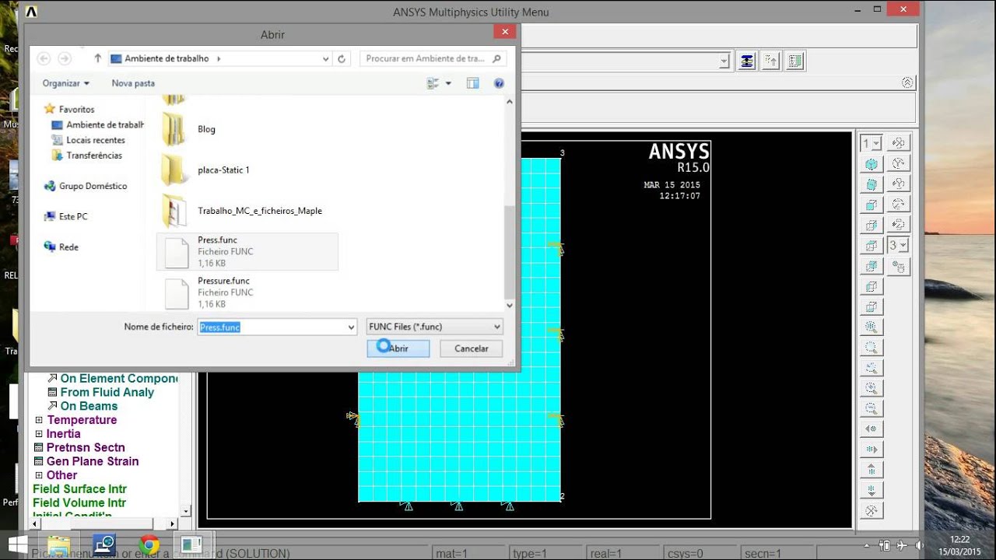
Task: Click the Abrir button to open file
Action: (398, 348)
